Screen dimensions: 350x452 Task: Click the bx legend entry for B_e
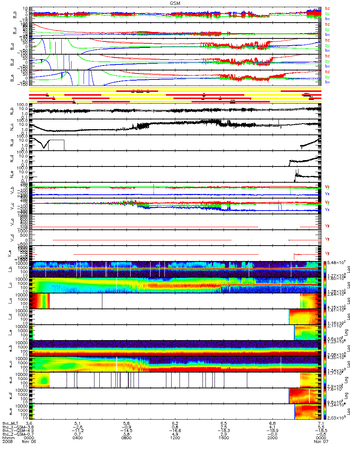pyautogui.click(x=327, y=82)
